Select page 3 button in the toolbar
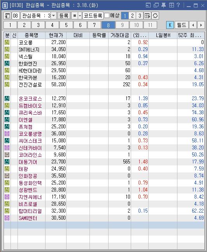Screen dimensions: 207x252 pos(140,16)
